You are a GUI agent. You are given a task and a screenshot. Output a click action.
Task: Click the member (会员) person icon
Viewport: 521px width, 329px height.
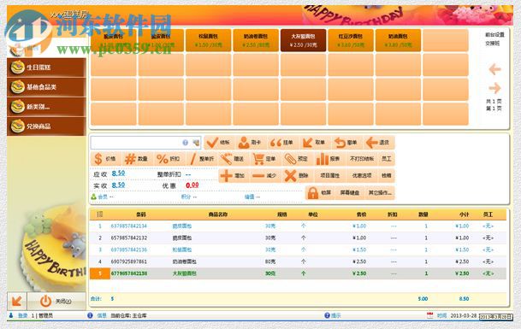pos(94,197)
